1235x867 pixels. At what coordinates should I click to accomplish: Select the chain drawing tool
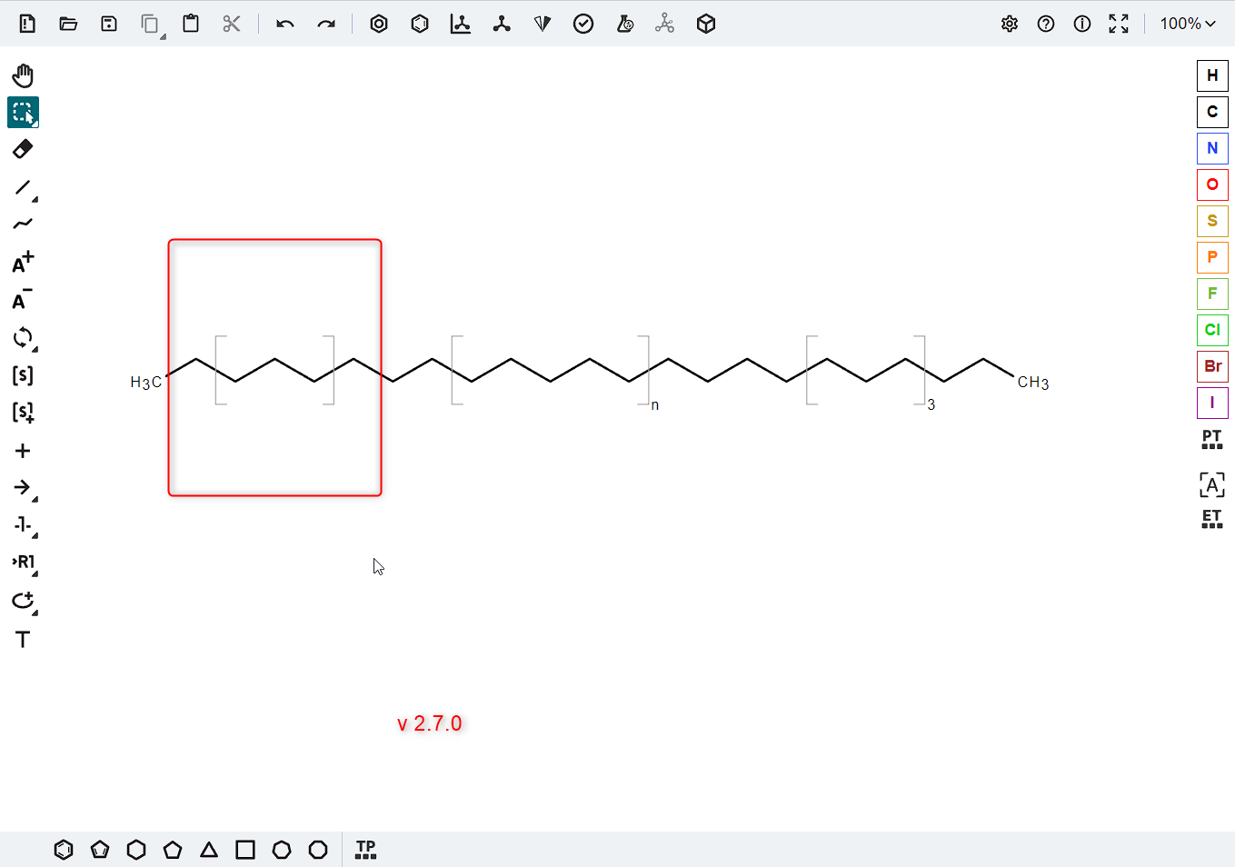[x=24, y=222]
